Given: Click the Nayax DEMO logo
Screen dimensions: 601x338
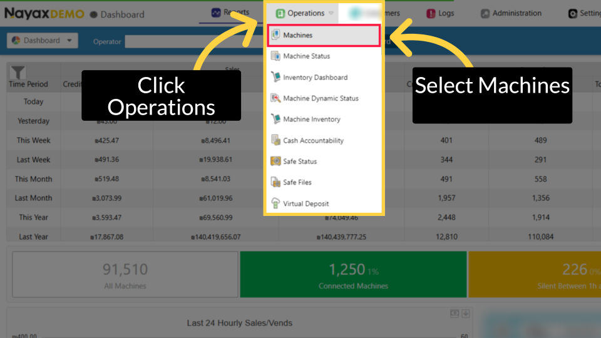Looking at the screenshot, I should coord(44,14).
